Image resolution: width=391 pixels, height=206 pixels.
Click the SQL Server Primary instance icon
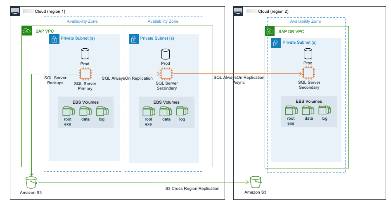(x=85, y=74)
